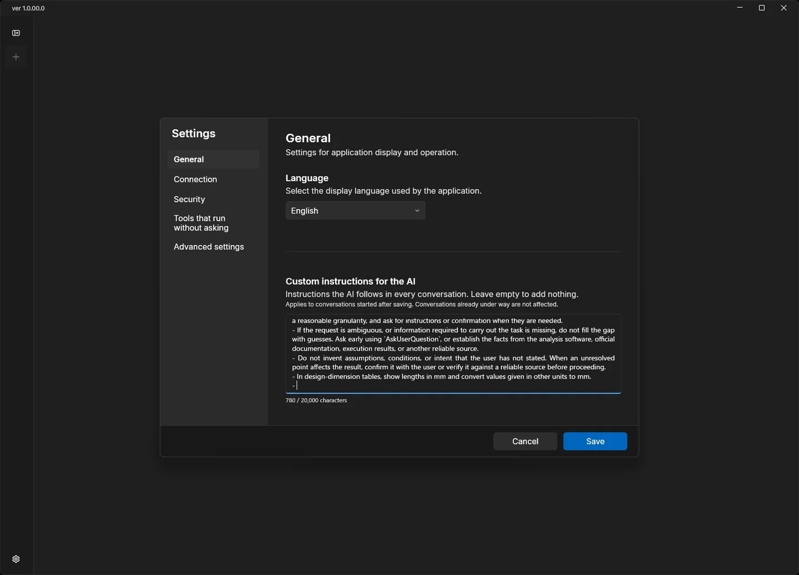
Task: Click the "Settings" title in the dialog
Action: tap(194, 134)
